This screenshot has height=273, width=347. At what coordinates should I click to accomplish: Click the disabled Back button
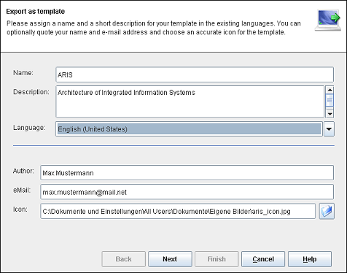pyautogui.click(x=124, y=259)
